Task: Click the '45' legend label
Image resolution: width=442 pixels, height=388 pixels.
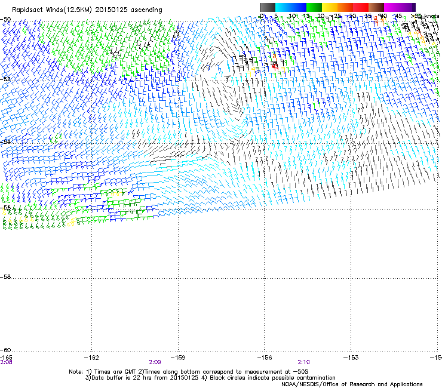Action: pos(398,16)
